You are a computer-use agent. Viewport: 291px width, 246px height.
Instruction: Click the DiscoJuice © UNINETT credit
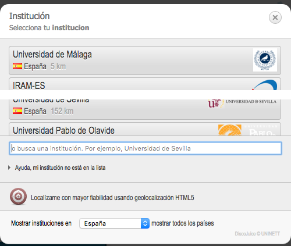pos(257,234)
